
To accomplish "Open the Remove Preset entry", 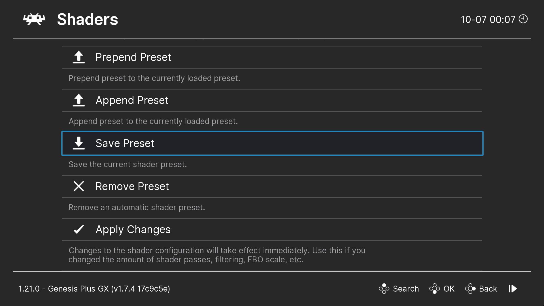I will pos(272,186).
